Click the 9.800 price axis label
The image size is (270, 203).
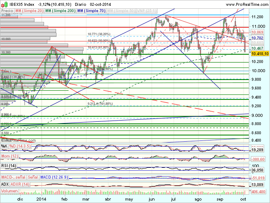click(256, 80)
